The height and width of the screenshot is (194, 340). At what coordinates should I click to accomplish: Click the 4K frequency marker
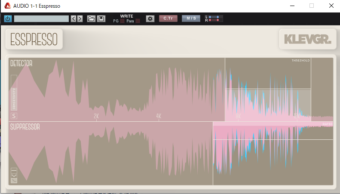tap(159, 116)
